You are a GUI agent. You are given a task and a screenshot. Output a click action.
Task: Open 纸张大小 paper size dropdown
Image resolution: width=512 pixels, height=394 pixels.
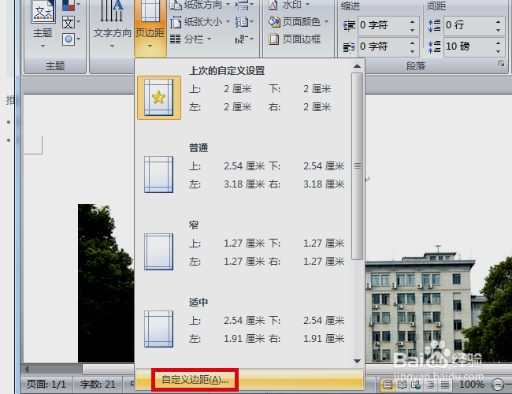200,22
